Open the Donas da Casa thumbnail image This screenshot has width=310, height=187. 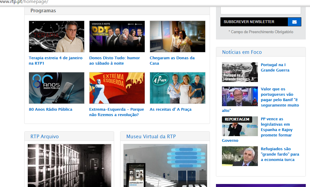coord(178,37)
